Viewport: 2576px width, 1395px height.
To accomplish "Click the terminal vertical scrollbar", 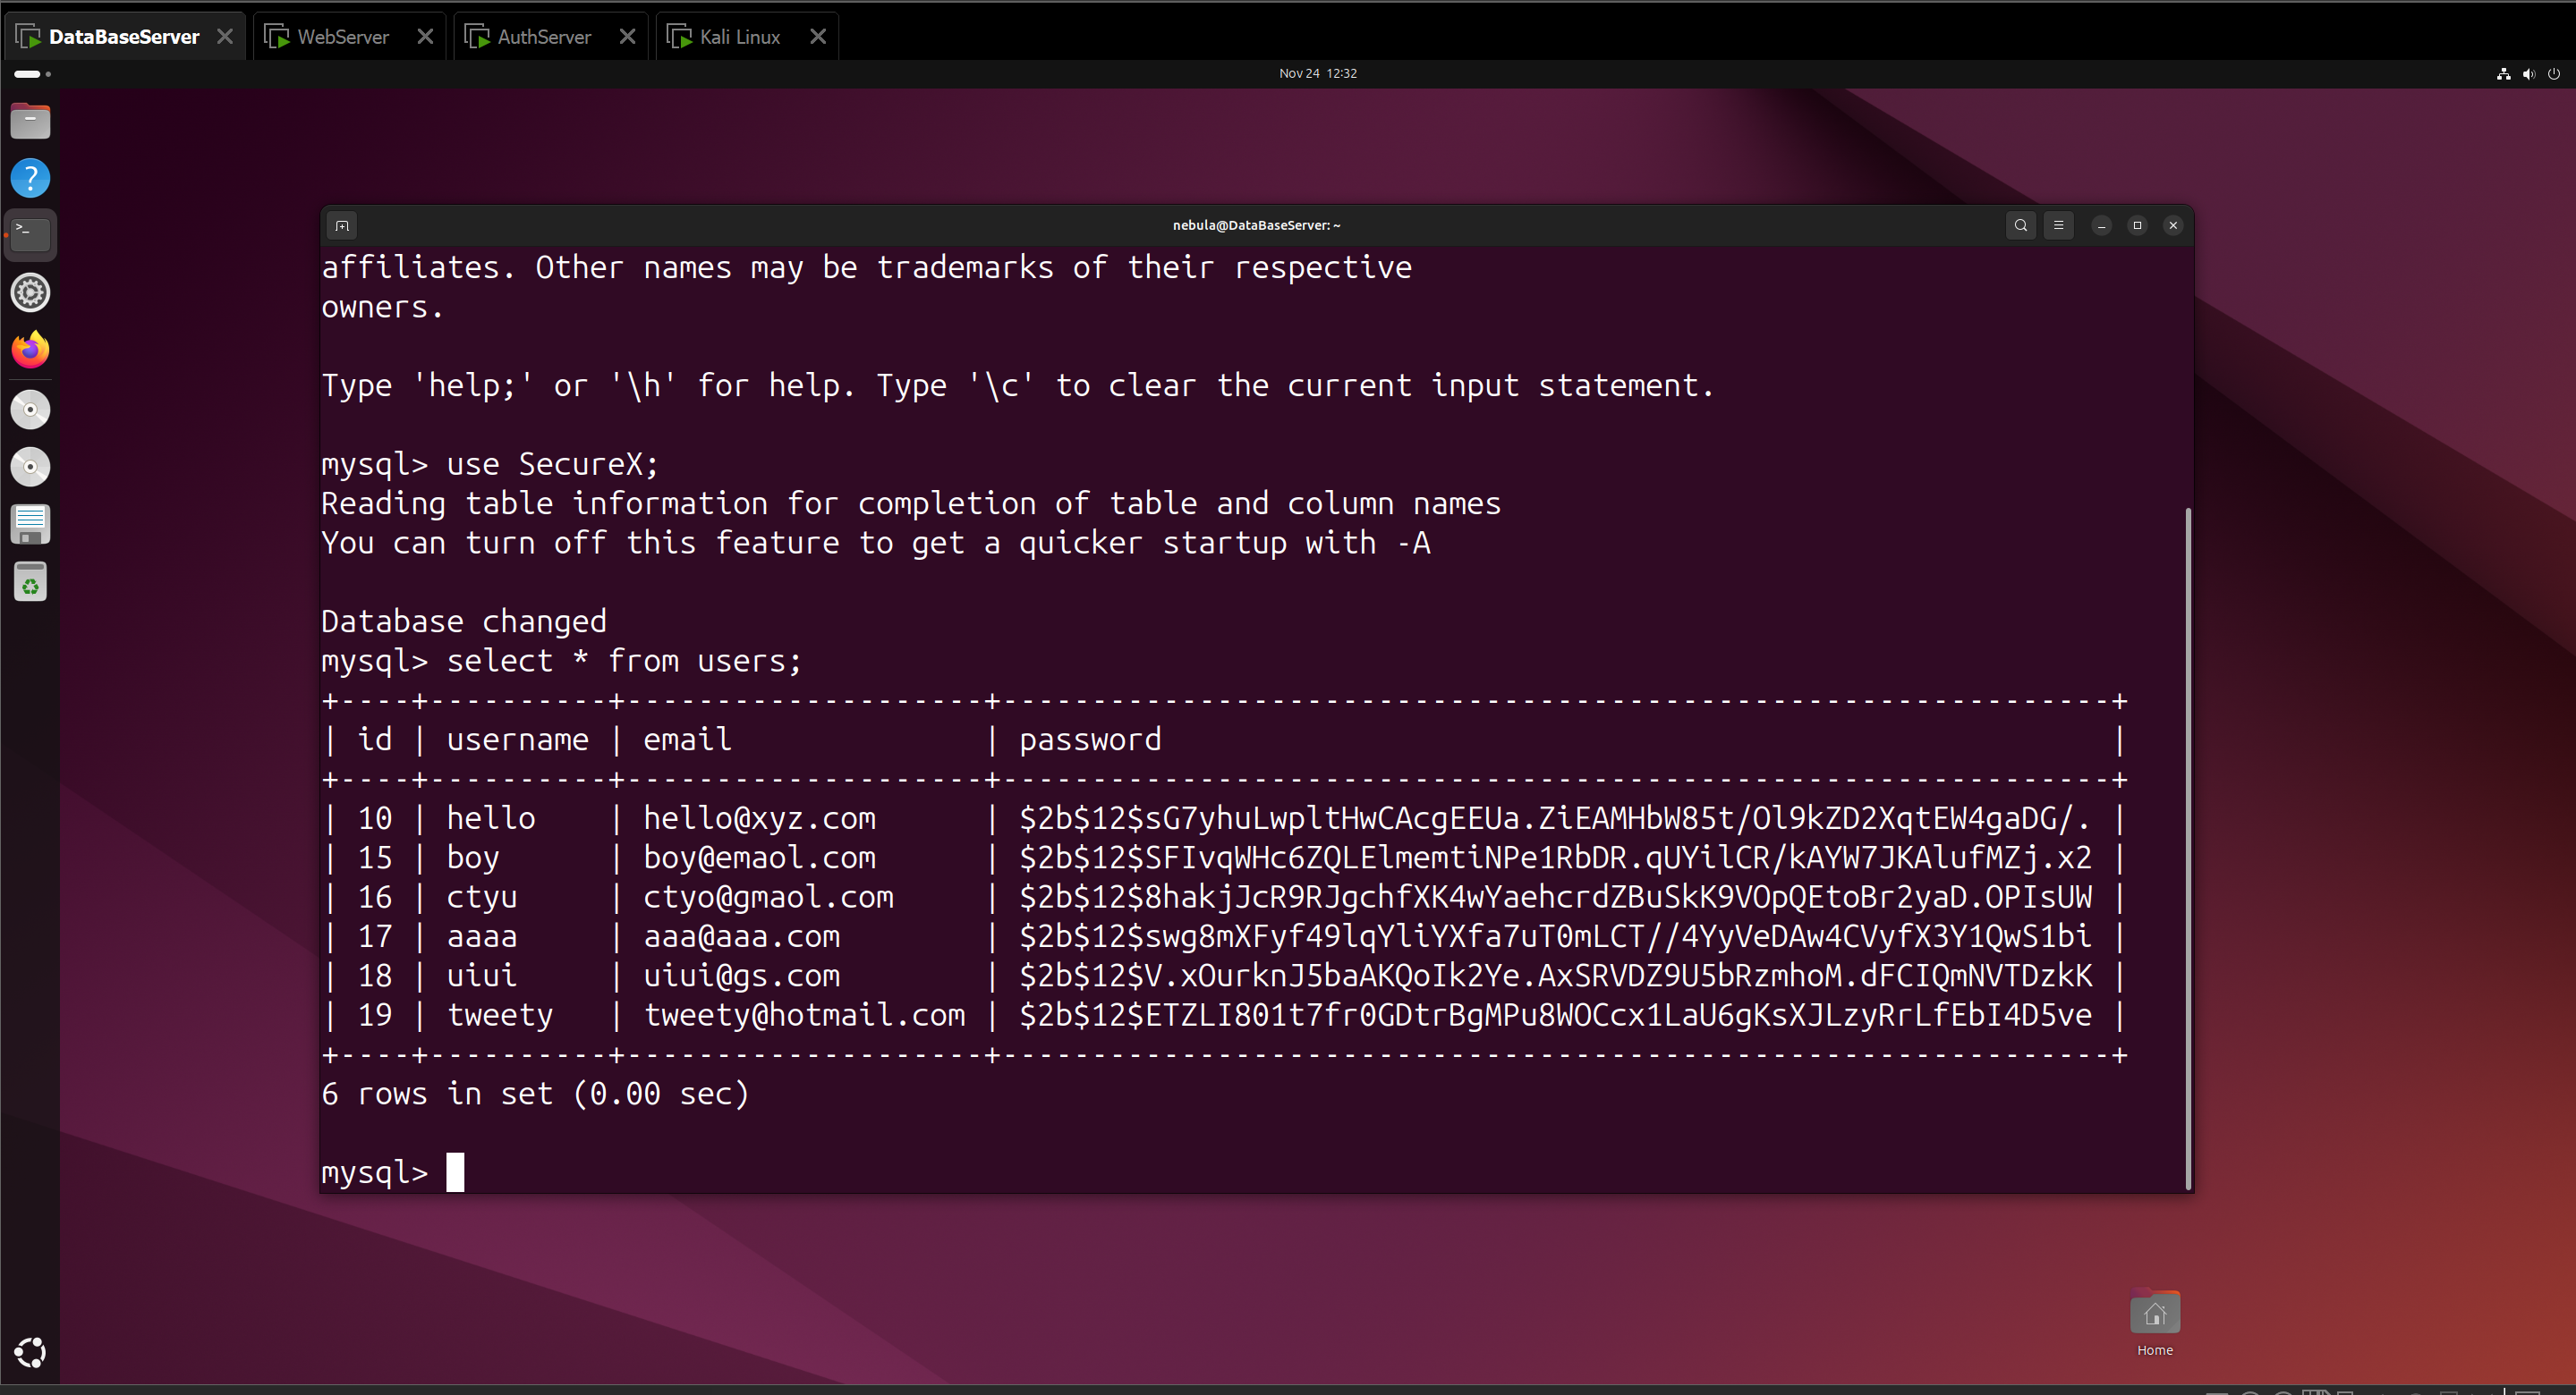I will [x=2187, y=848].
